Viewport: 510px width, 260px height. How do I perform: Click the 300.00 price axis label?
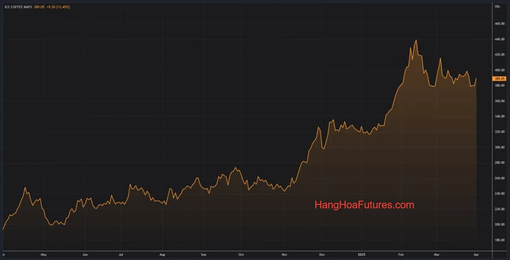click(500, 147)
